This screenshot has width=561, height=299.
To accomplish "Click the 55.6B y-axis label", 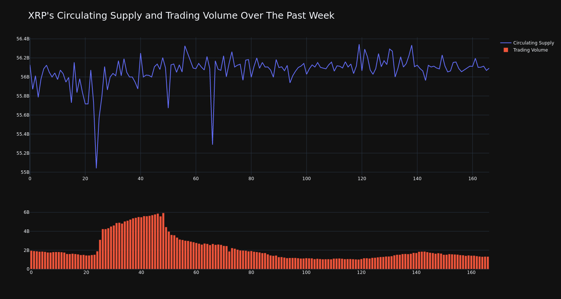I will (23, 115).
